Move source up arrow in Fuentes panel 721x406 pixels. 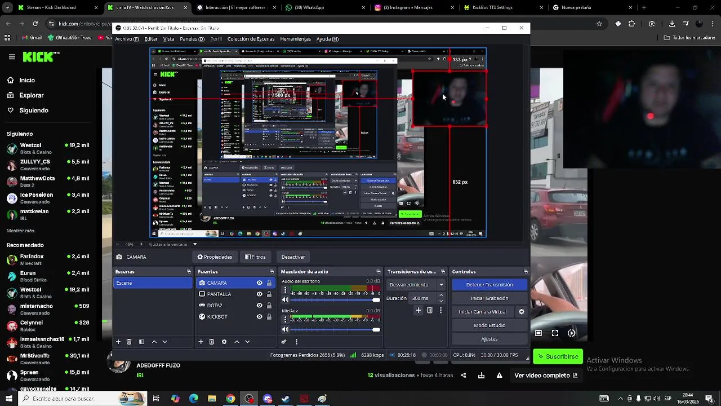pyautogui.click(x=237, y=342)
